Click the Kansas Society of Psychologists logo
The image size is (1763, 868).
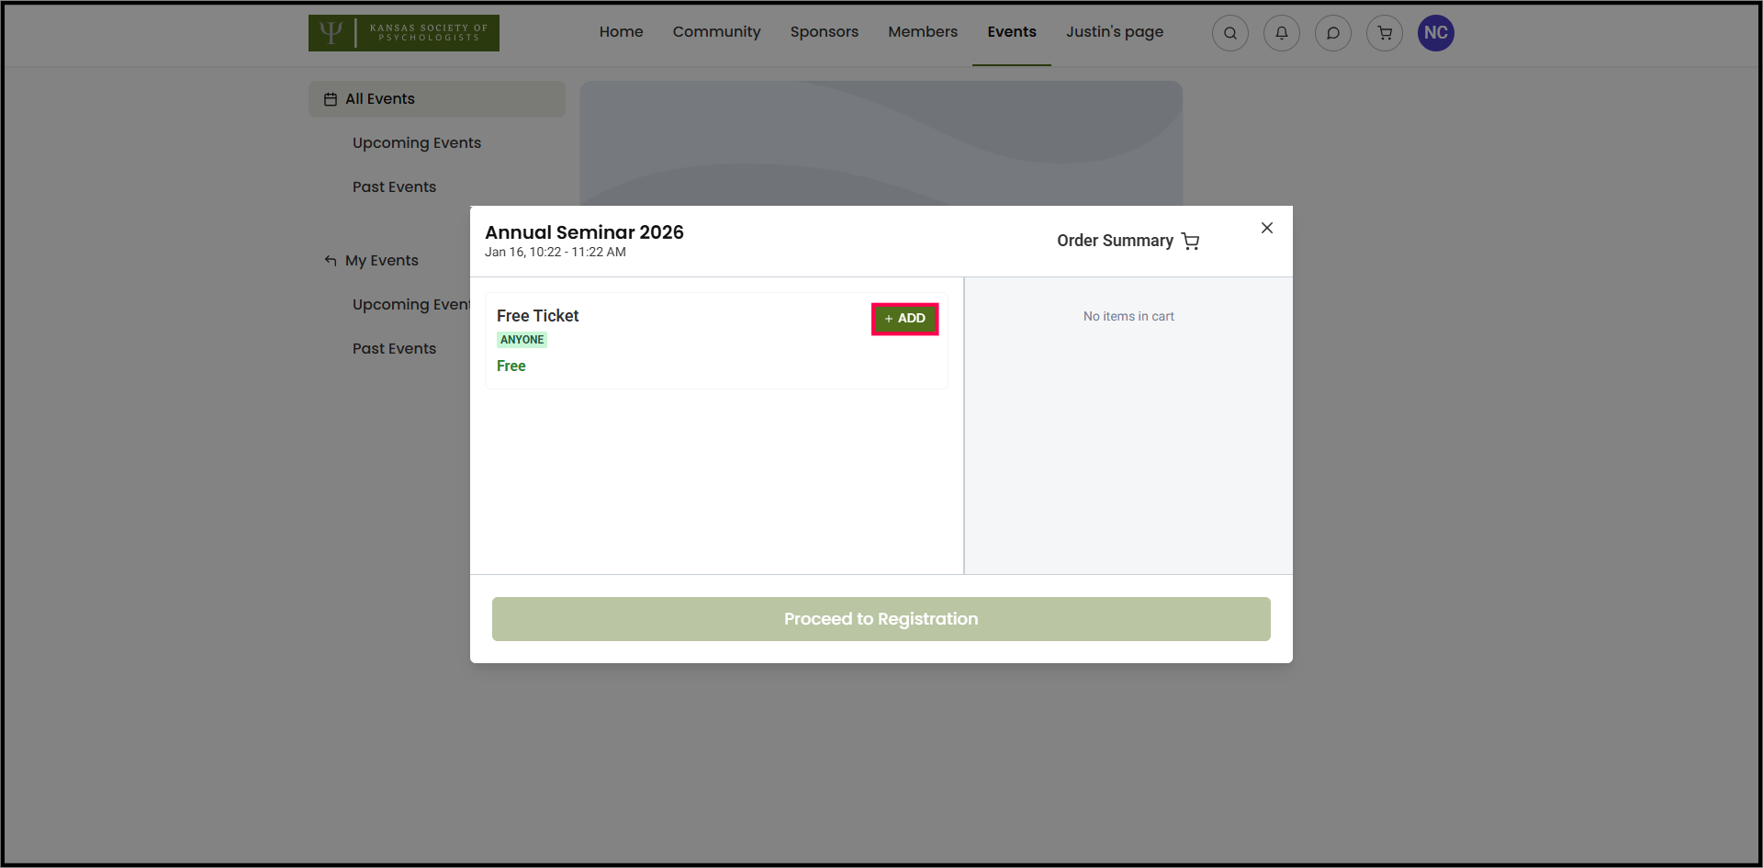click(x=403, y=33)
